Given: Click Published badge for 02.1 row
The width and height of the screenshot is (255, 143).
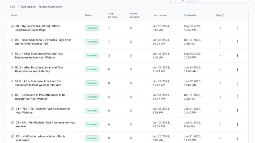Looking at the screenshot, I should [92, 56].
